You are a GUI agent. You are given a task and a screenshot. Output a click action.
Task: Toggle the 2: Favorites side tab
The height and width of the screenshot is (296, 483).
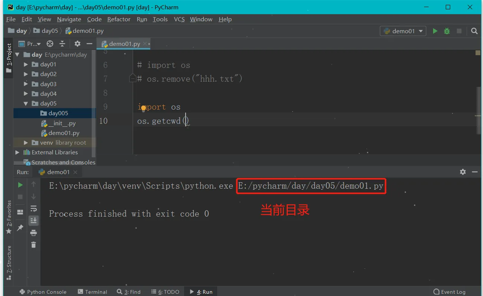tap(9, 217)
